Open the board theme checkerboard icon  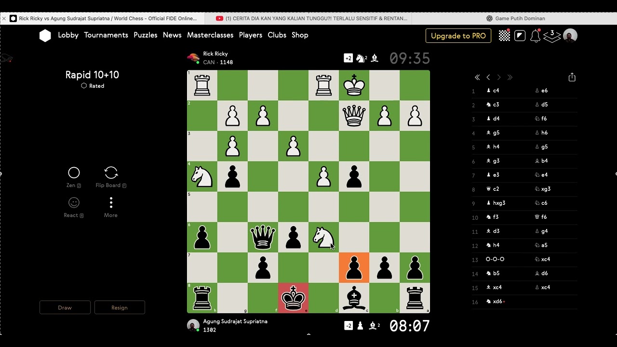click(504, 36)
